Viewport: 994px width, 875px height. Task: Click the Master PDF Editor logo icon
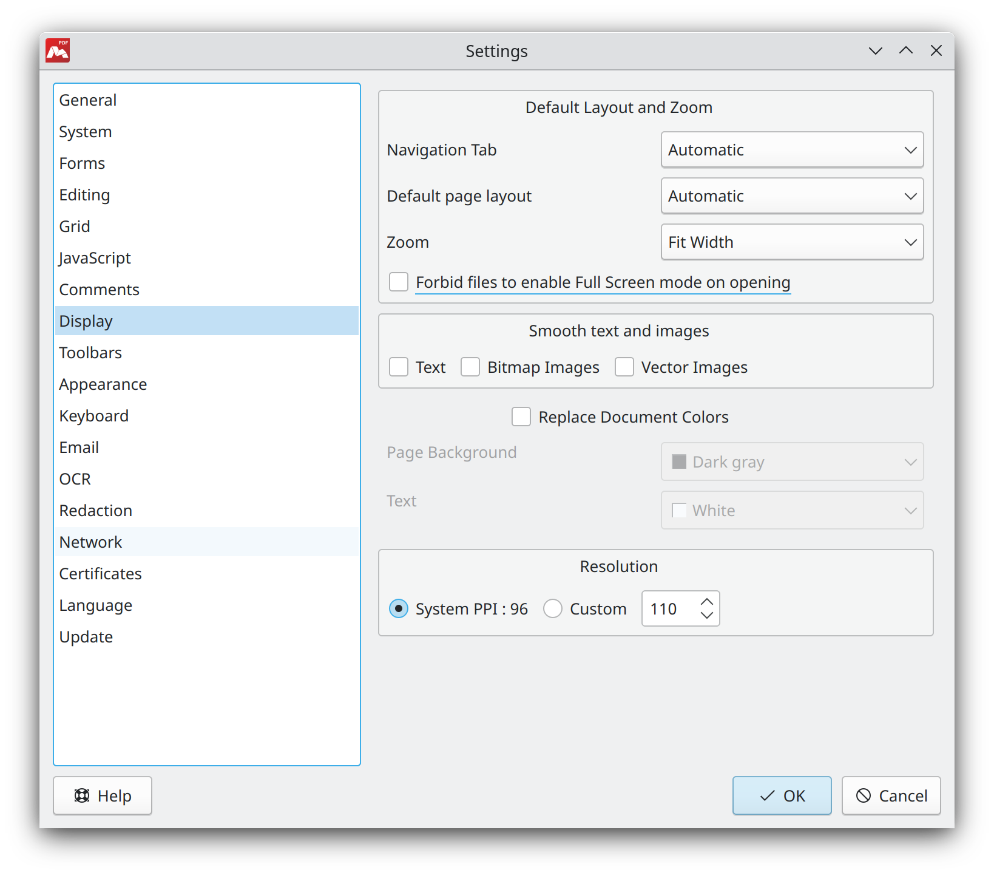coord(58,51)
